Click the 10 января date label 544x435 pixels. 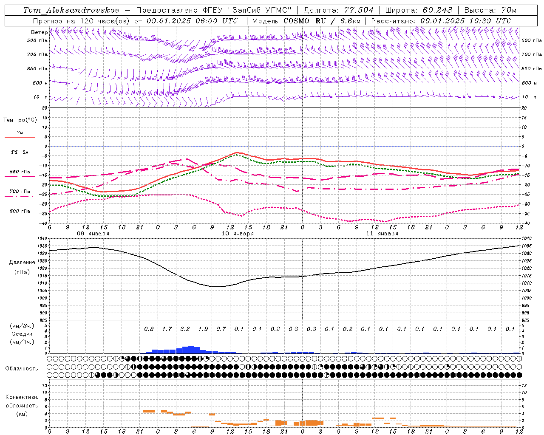point(238,234)
